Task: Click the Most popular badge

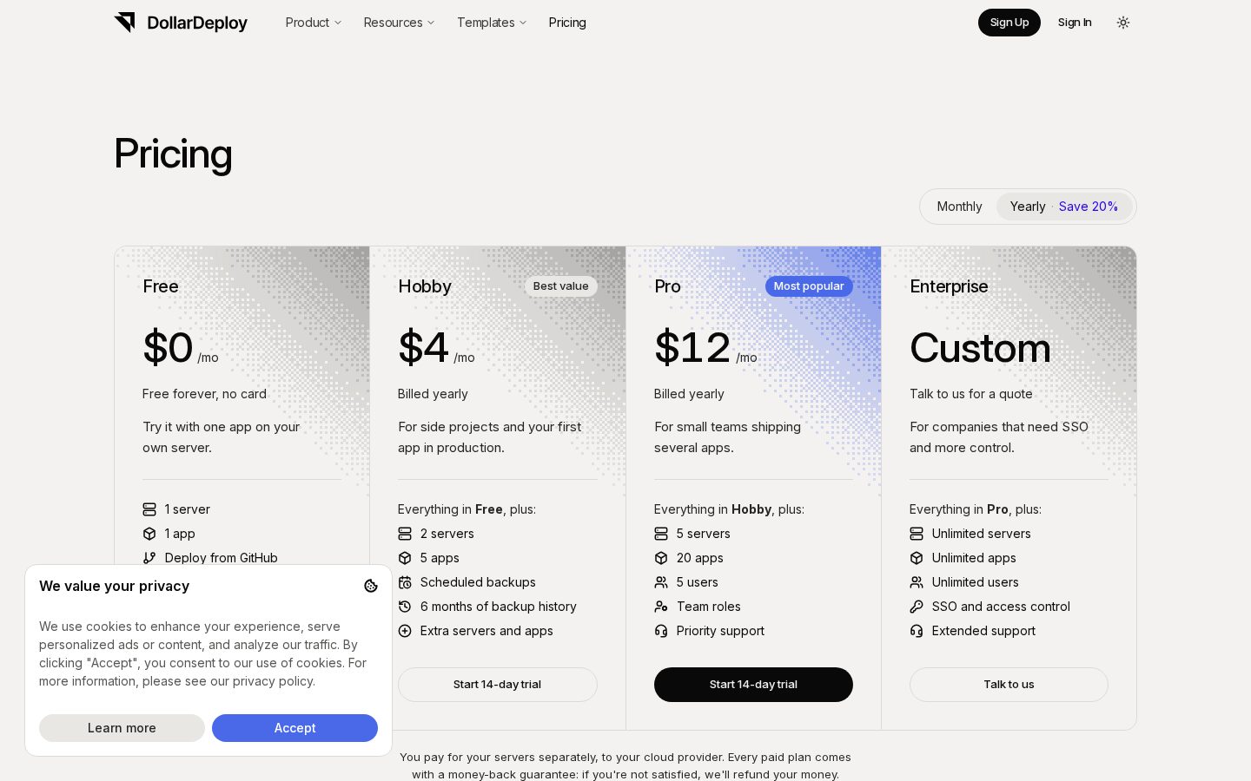Action: pos(809,286)
